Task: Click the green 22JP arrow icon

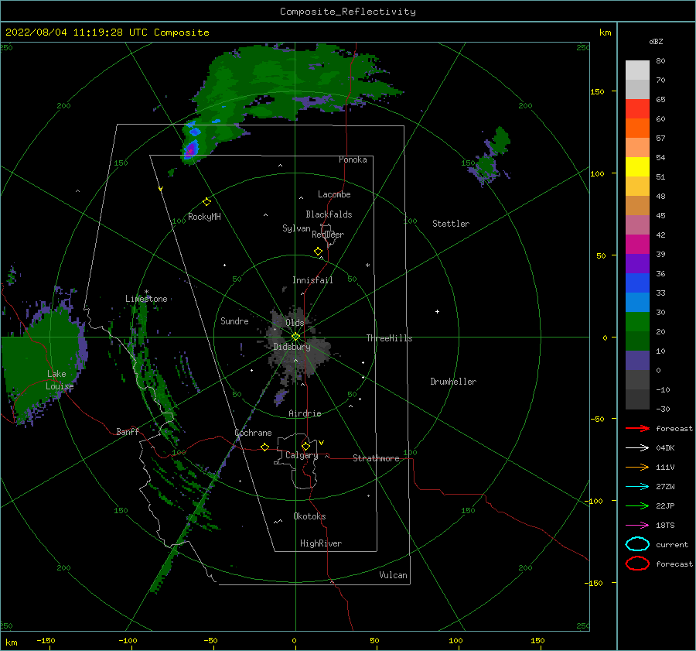Action: click(637, 505)
